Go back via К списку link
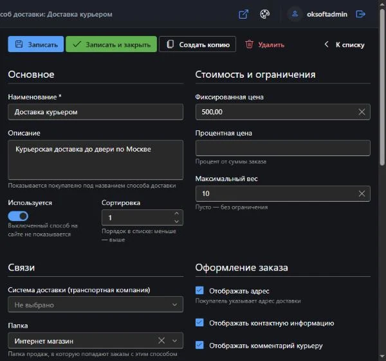 (x=344, y=45)
